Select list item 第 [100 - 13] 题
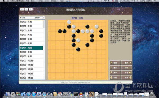This screenshot has height=98, width=159. [31, 74]
